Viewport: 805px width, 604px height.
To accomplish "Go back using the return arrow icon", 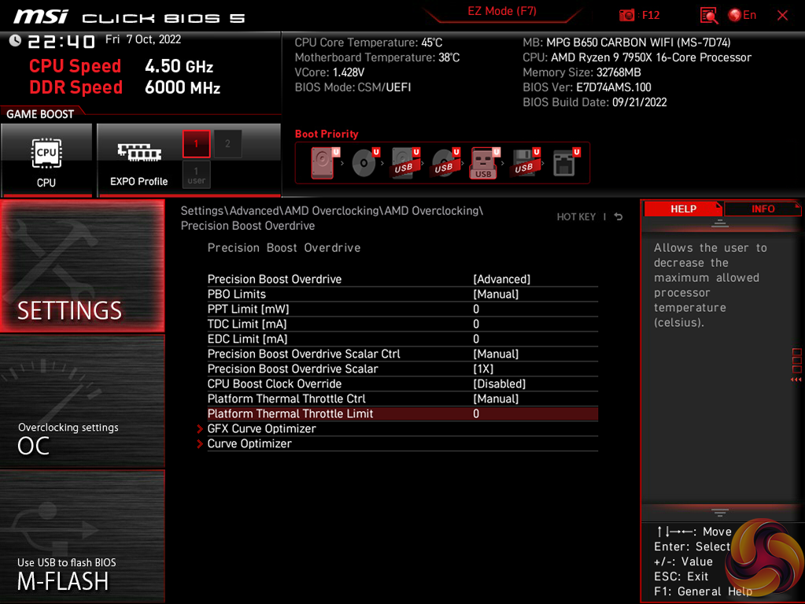I will (x=619, y=217).
